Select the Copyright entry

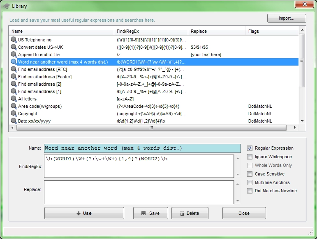28,114
